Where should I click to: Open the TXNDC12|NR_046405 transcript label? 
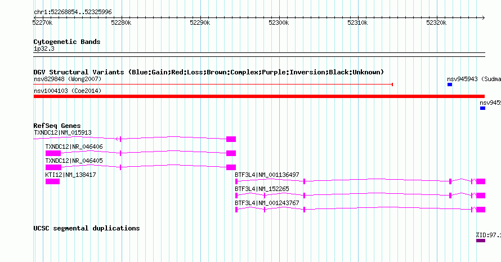point(74,161)
